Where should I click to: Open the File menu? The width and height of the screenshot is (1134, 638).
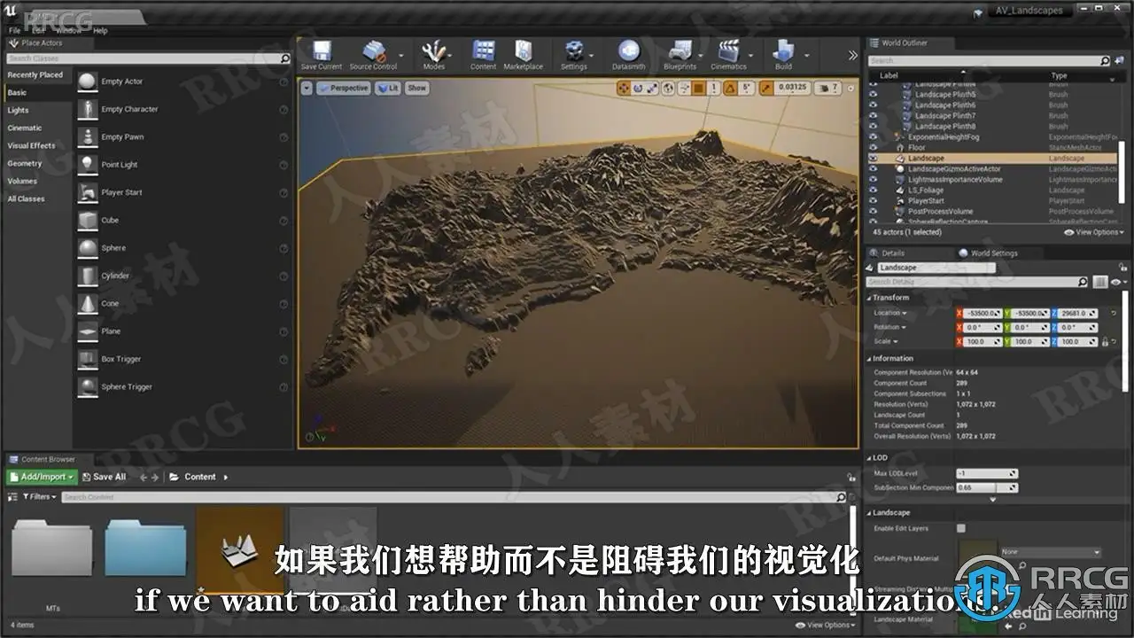click(15, 30)
